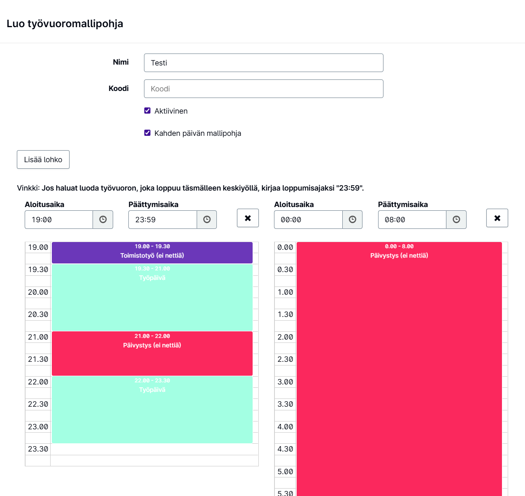
Task: Click the Lisää lohko button
Action: click(43, 160)
